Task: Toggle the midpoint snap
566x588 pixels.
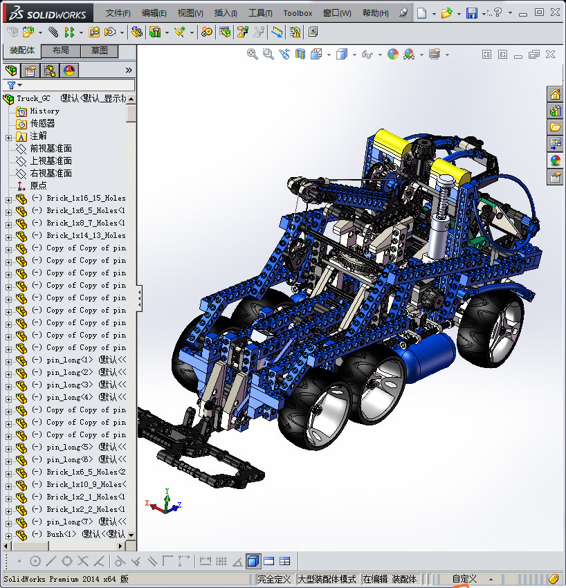Action: pyautogui.click(x=51, y=561)
